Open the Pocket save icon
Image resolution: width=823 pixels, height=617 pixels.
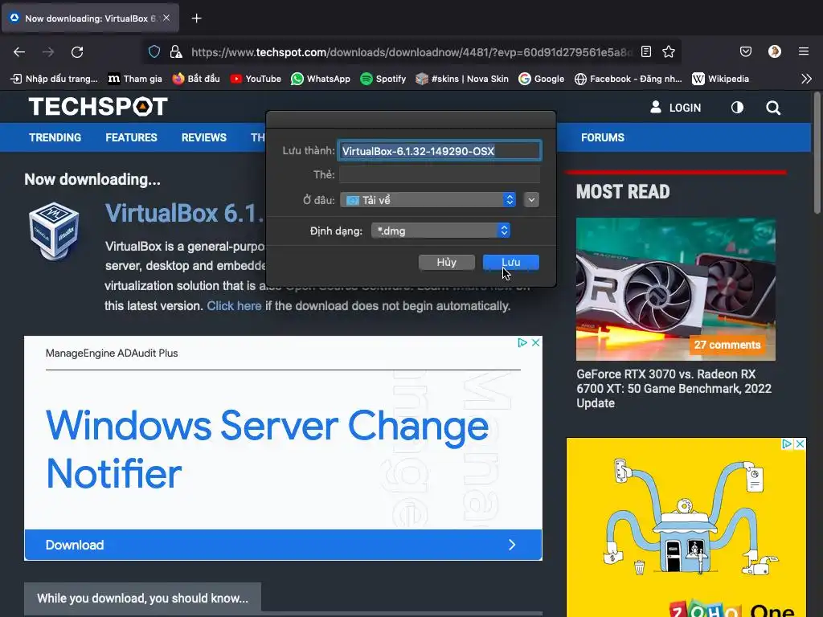pyautogui.click(x=745, y=51)
